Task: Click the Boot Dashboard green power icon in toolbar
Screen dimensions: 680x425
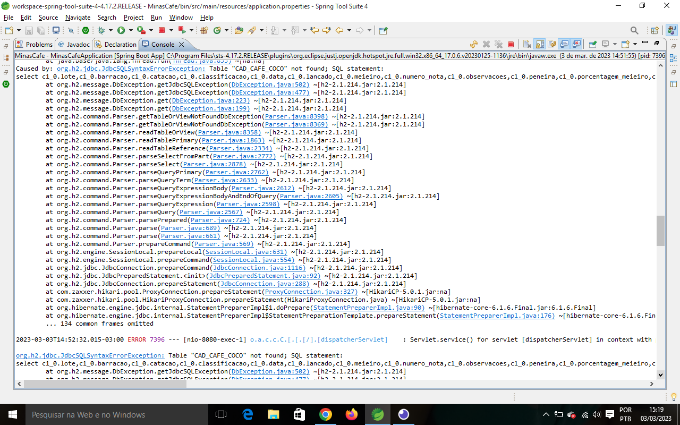Action: tap(86, 30)
